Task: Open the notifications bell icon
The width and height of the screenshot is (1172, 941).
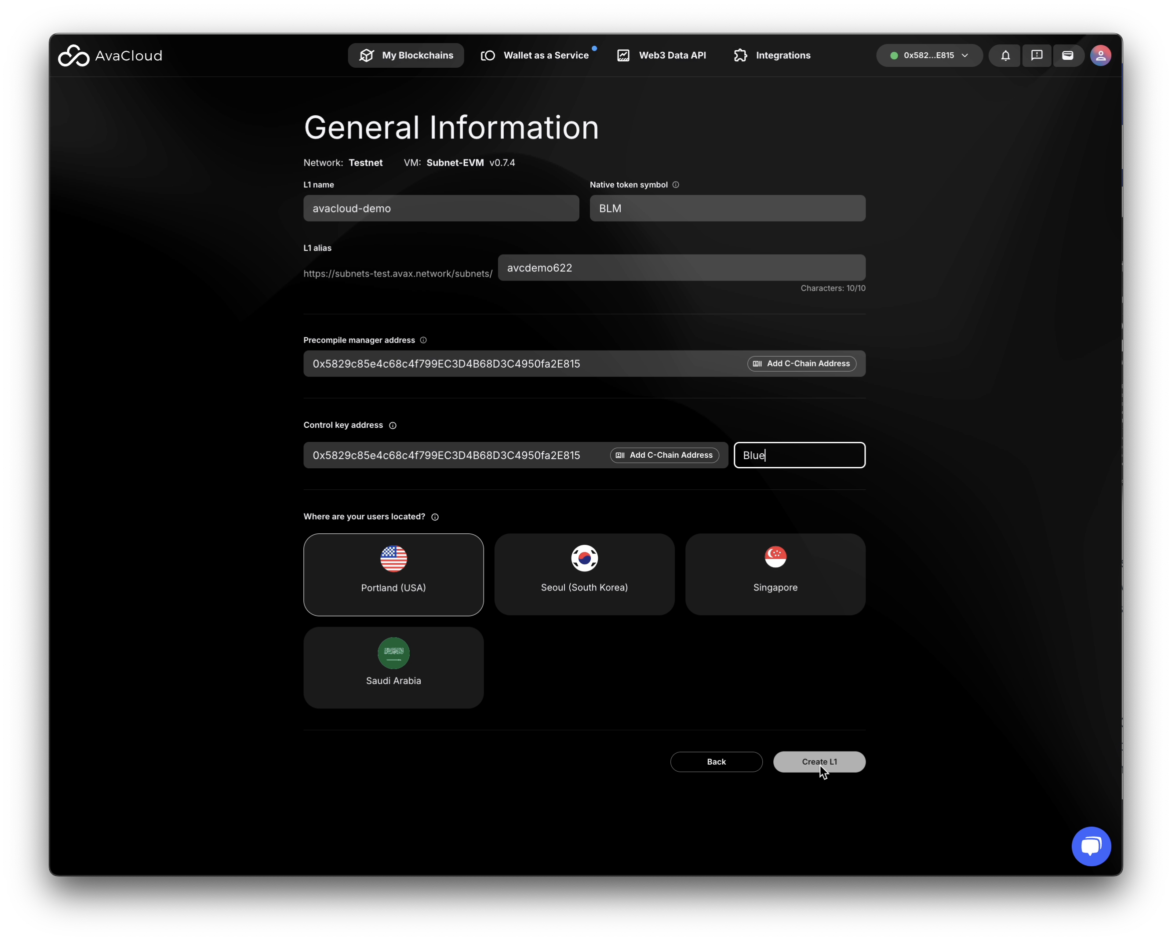Action: [1005, 55]
